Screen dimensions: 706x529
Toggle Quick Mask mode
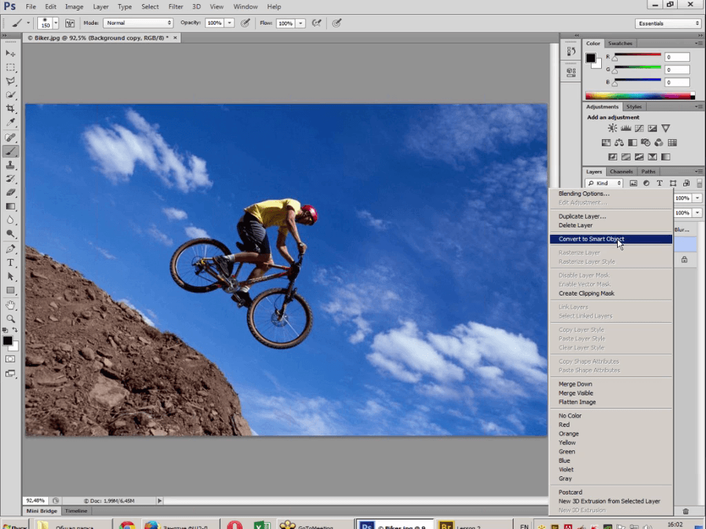coord(10,359)
